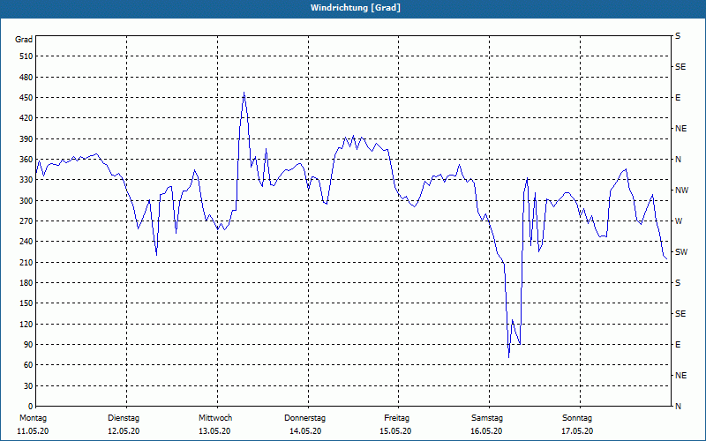Click the "E" compass label at the 90 gridline

(678, 345)
